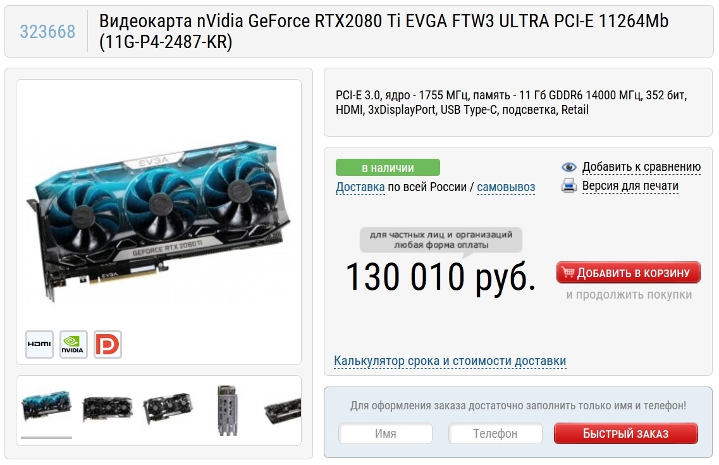Image resolution: width=719 pixels, height=465 pixels.
Task: Click the product code 323668
Action: tap(47, 31)
